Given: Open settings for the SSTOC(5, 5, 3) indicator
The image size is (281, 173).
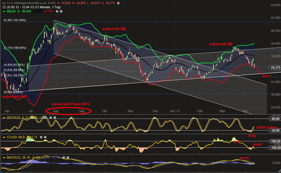Looking at the screenshot, I should click(51, 118).
